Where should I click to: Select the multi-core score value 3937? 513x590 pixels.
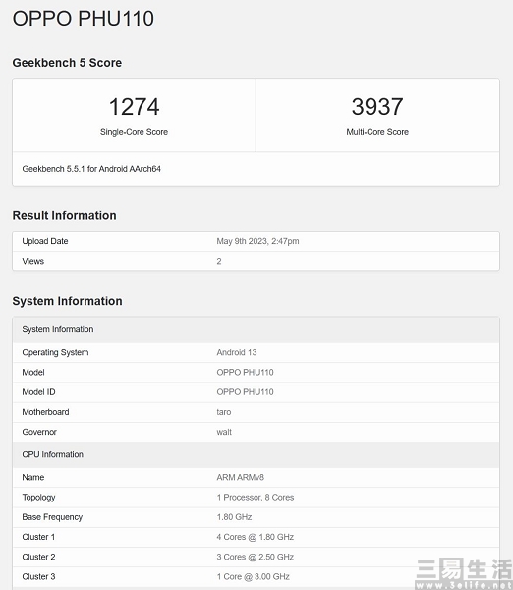pyautogui.click(x=377, y=107)
